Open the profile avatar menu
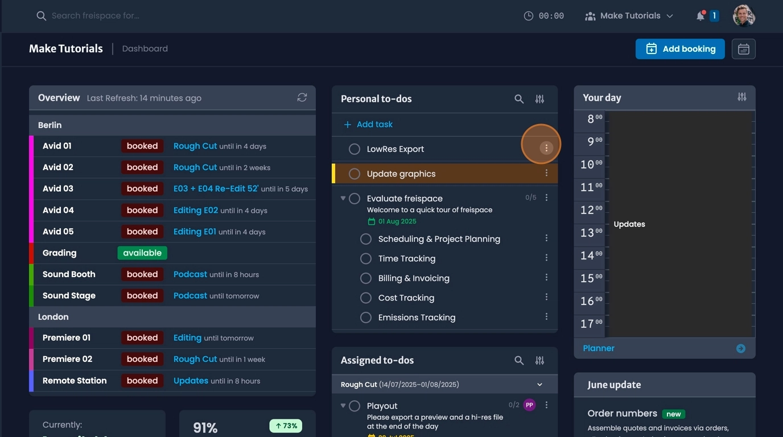This screenshot has height=437, width=783. pyautogui.click(x=744, y=15)
